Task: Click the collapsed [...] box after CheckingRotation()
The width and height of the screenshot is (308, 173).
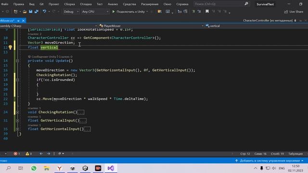Action: pyautogui.click(x=81, y=112)
